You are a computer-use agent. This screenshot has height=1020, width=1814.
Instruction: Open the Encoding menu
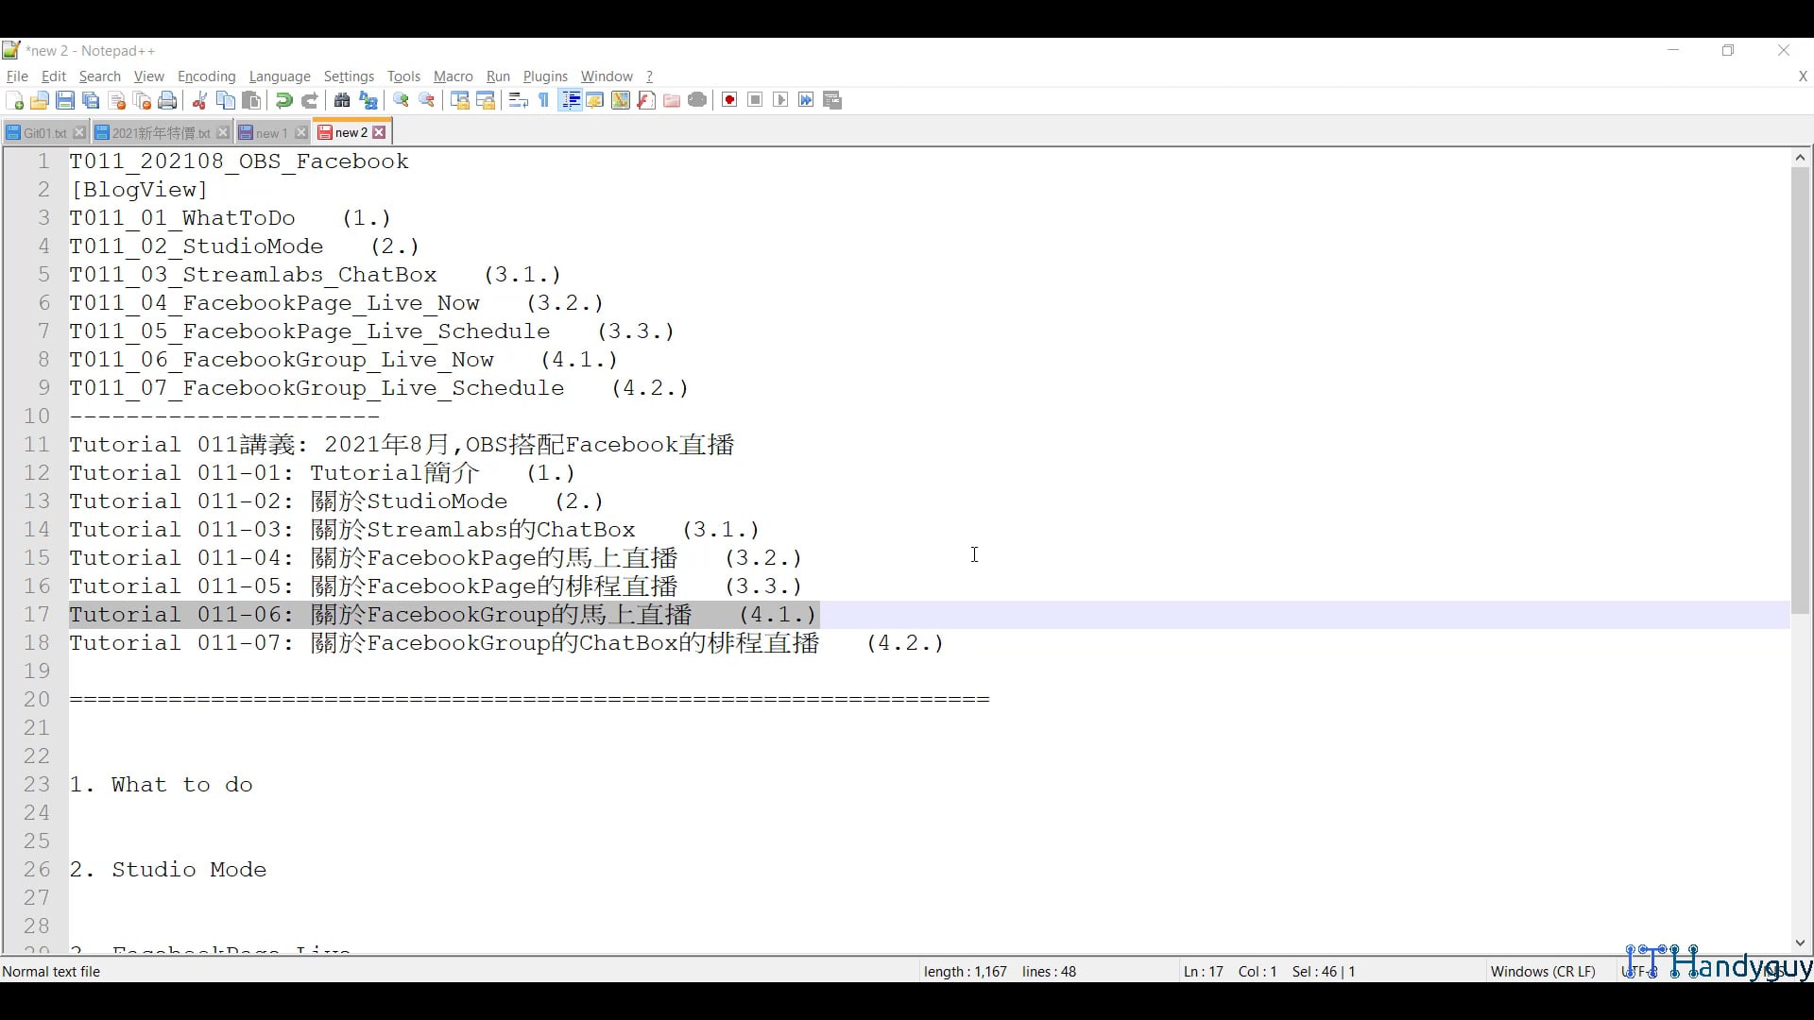206,76
